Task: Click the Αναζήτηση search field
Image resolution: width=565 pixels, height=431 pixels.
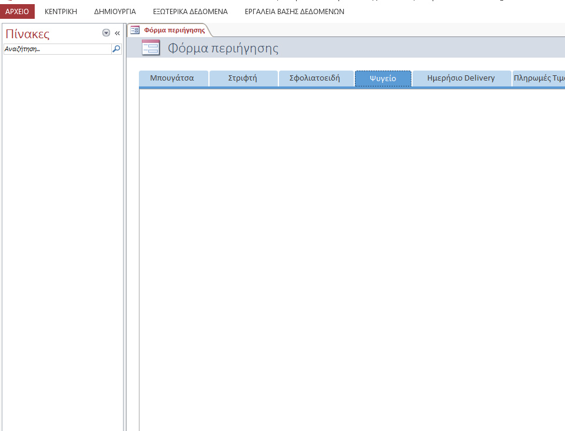Action: [x=57, y=49]
